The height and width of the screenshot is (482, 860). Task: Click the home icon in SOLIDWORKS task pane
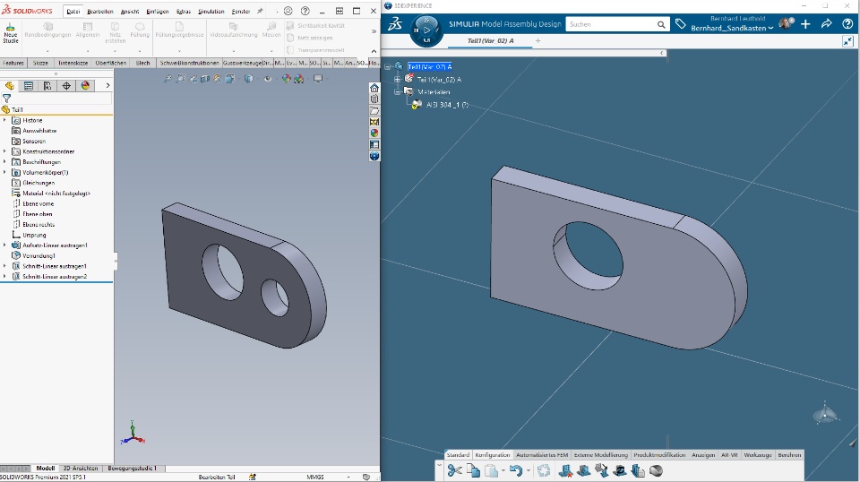[374, 89]
